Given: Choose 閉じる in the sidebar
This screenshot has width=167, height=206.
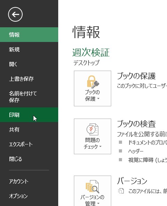Looking at the screenshot, I should [29, 159].
